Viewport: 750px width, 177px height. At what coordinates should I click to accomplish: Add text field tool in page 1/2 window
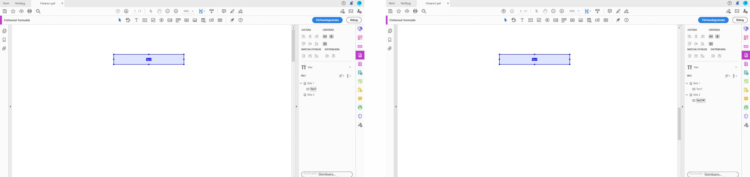pos(145,20)
